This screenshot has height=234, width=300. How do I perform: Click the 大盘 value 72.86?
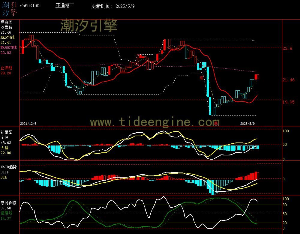pyautogui.click(x=6, y=153)
